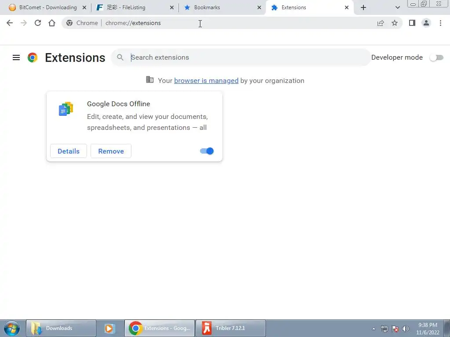Screen dimensions: 450x337
Task: Disable Google Docs Offline extension toggle
Action: [207, 151]
